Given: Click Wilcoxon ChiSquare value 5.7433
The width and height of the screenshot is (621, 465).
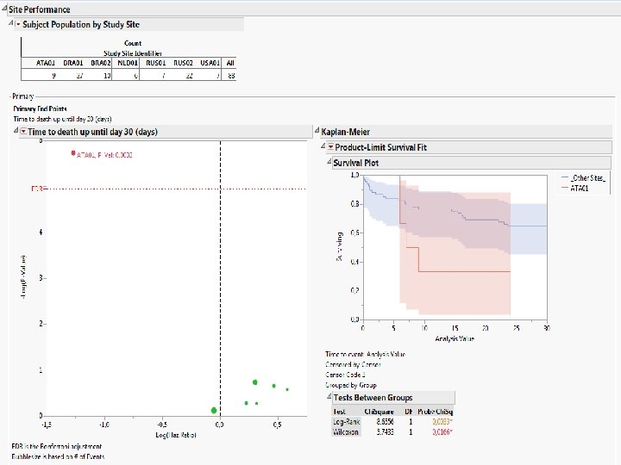Looking at the screenshot, I should point(385,431).
